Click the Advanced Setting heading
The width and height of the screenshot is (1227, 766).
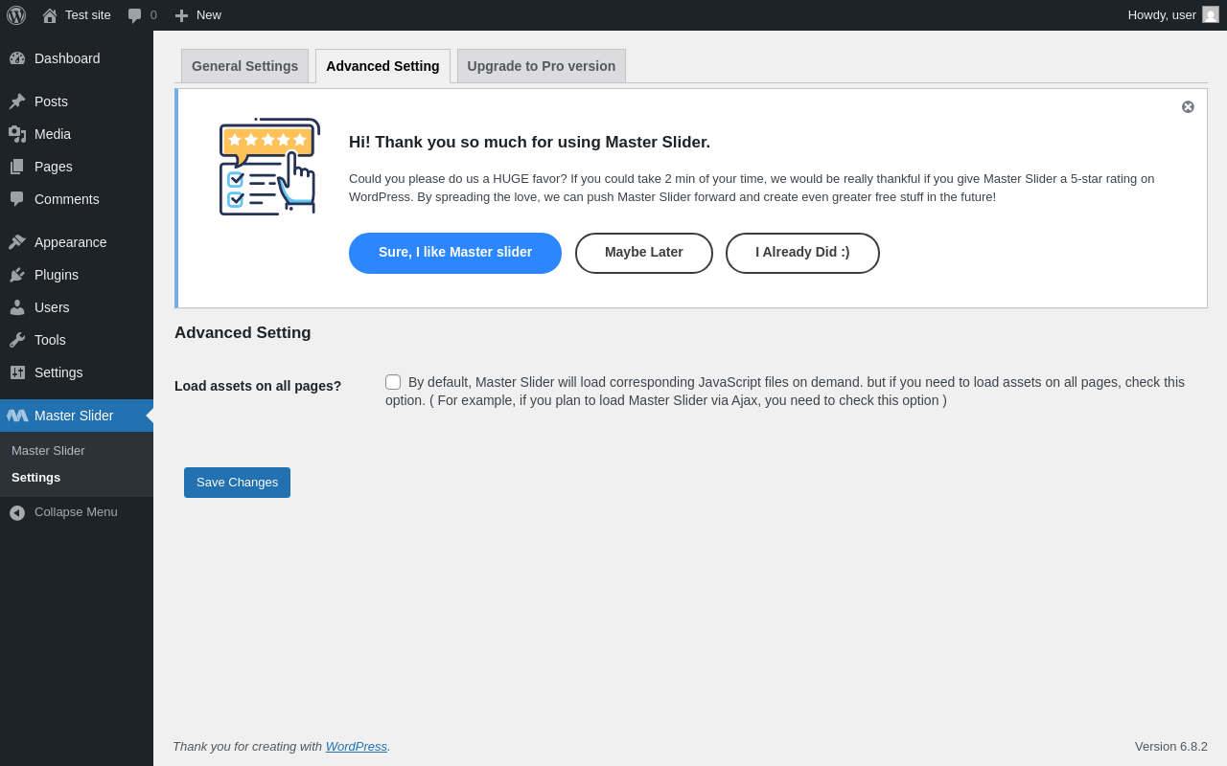243,333
